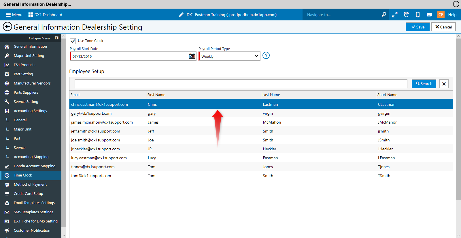Click the back arrow icon beside page title
Screen dimensions: 461x238
tap(7, 27)
